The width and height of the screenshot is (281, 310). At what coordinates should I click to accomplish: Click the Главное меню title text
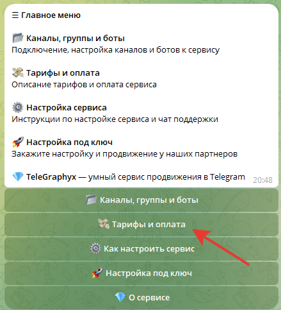click(x=51, y=15)
